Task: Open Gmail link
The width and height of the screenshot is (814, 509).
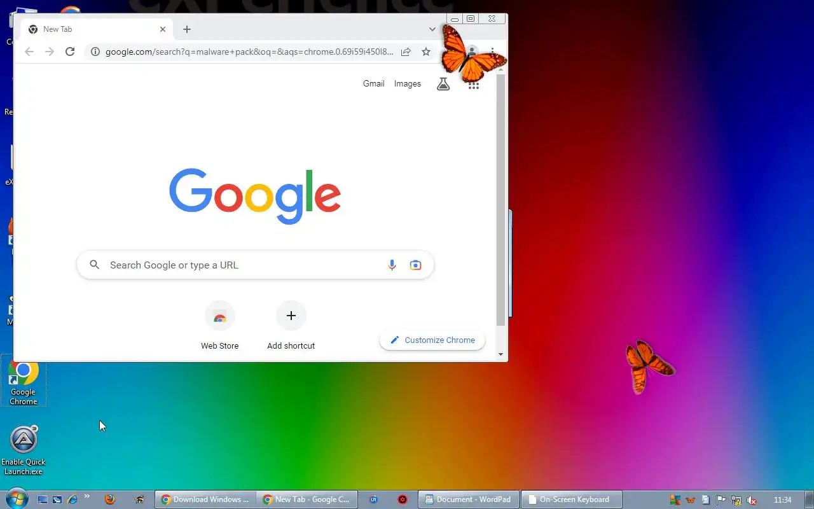Action: coord(373,83)
